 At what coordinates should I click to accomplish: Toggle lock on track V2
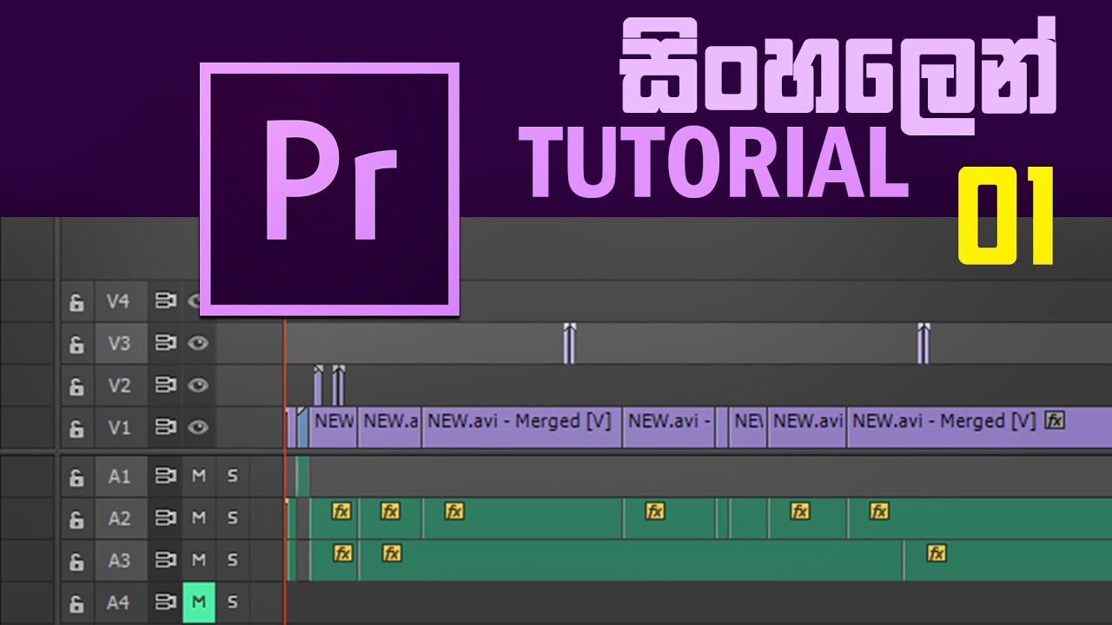(77, 385)
